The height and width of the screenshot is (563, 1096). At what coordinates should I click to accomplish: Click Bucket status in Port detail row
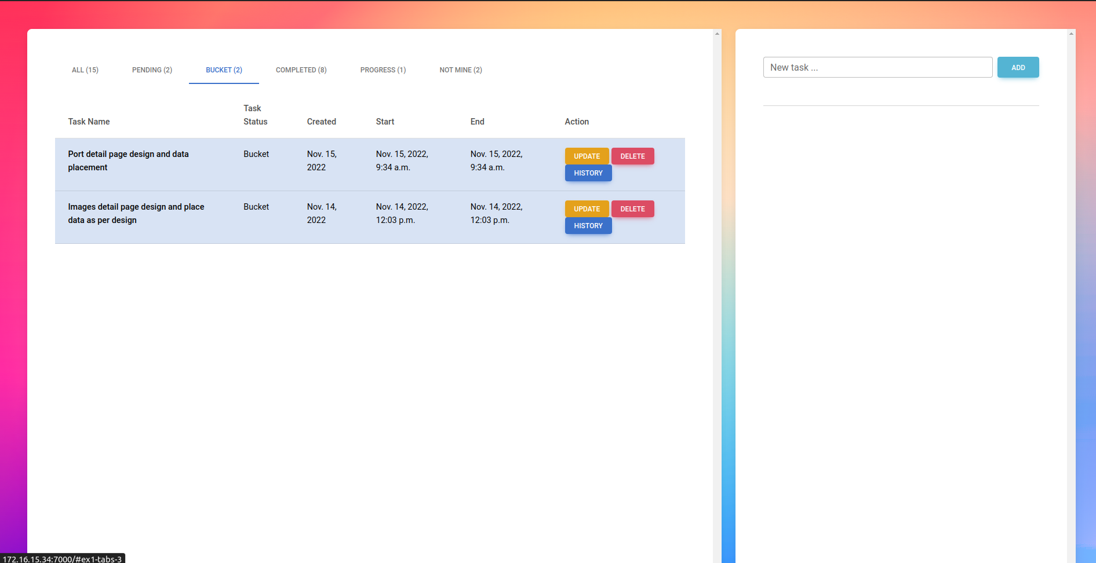point(256,154)
